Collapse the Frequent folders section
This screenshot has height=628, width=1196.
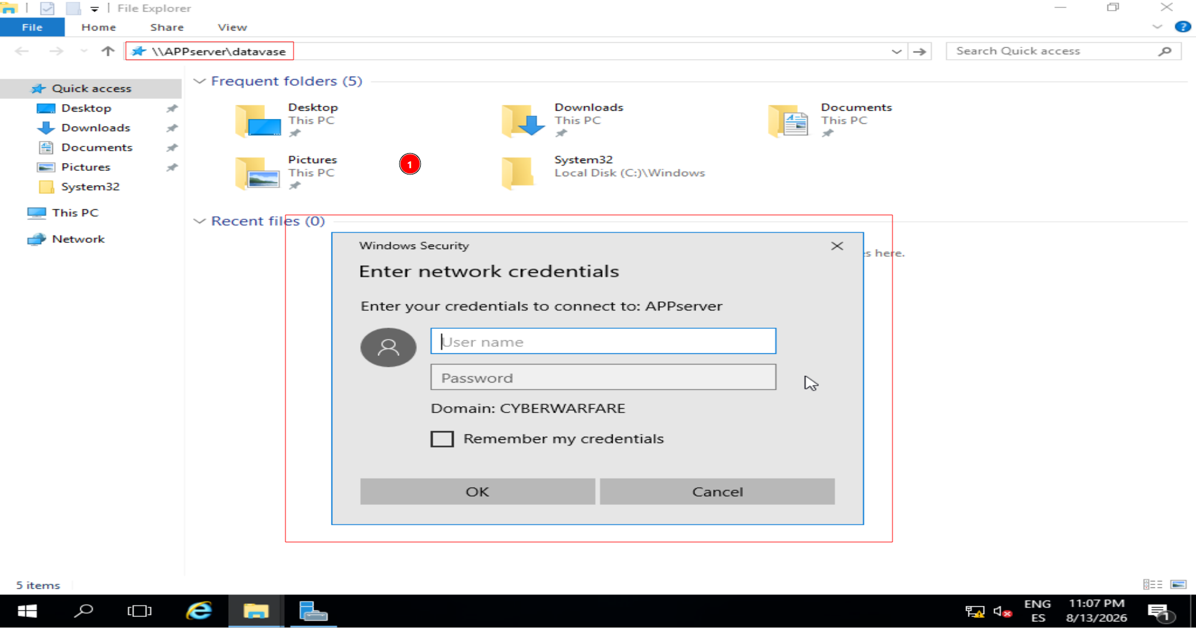(199, 81)
